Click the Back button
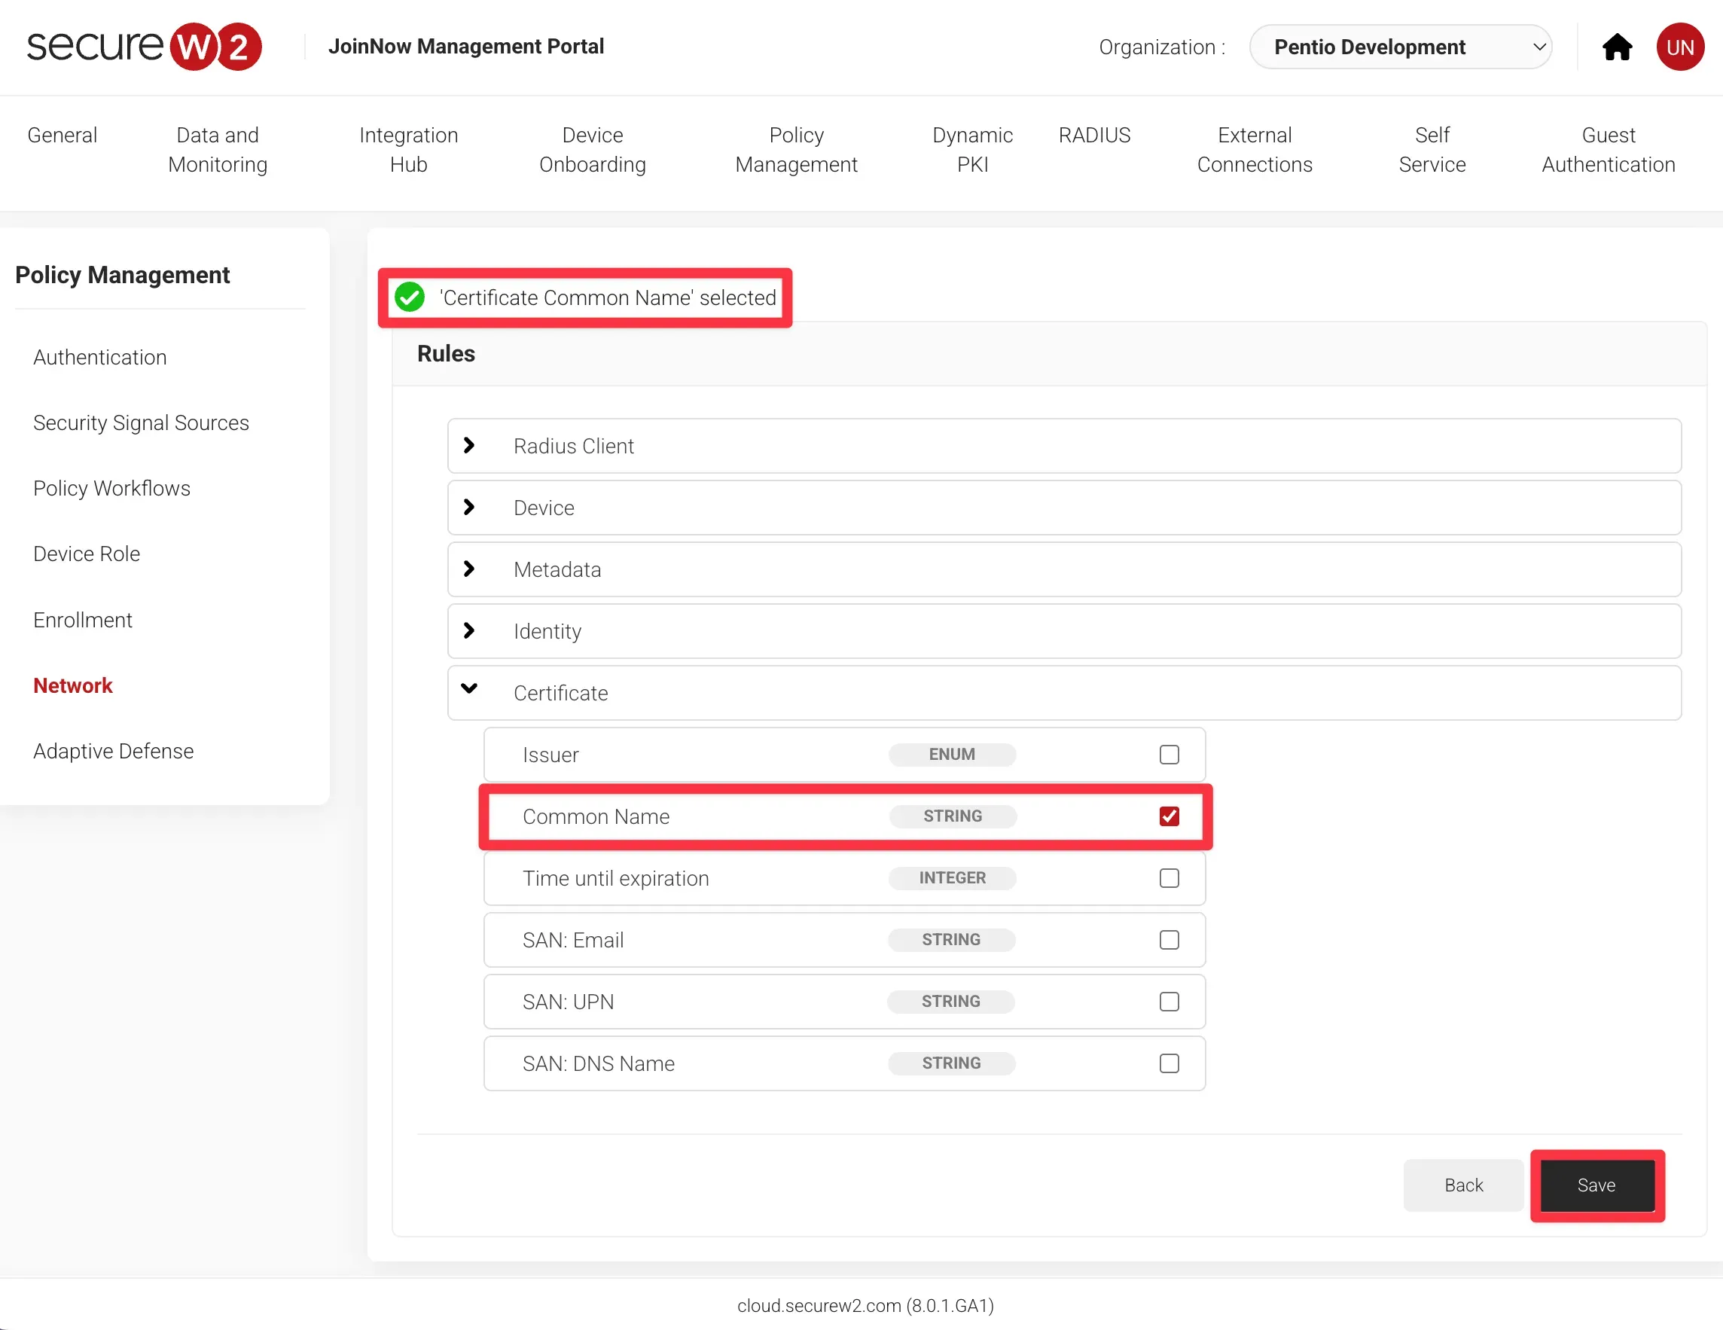This screenshot has height=1330, width=1723. [x=1462, y=1185]
